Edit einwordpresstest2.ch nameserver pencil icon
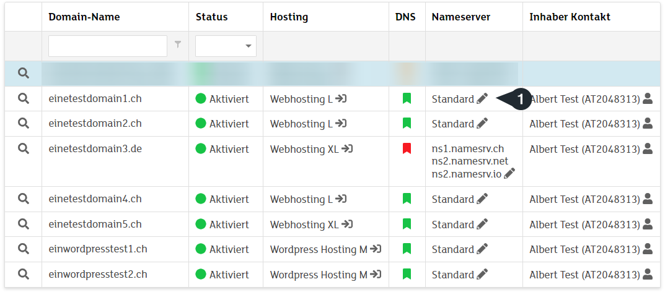Image resolution: width=665 pixels, height=300 pixels. pyautogui.click(x=482, y=274)
